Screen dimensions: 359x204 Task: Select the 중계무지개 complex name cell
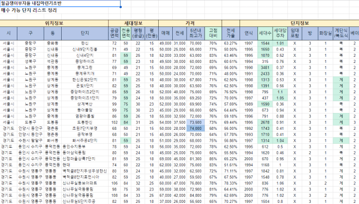[x=85, y=74]
